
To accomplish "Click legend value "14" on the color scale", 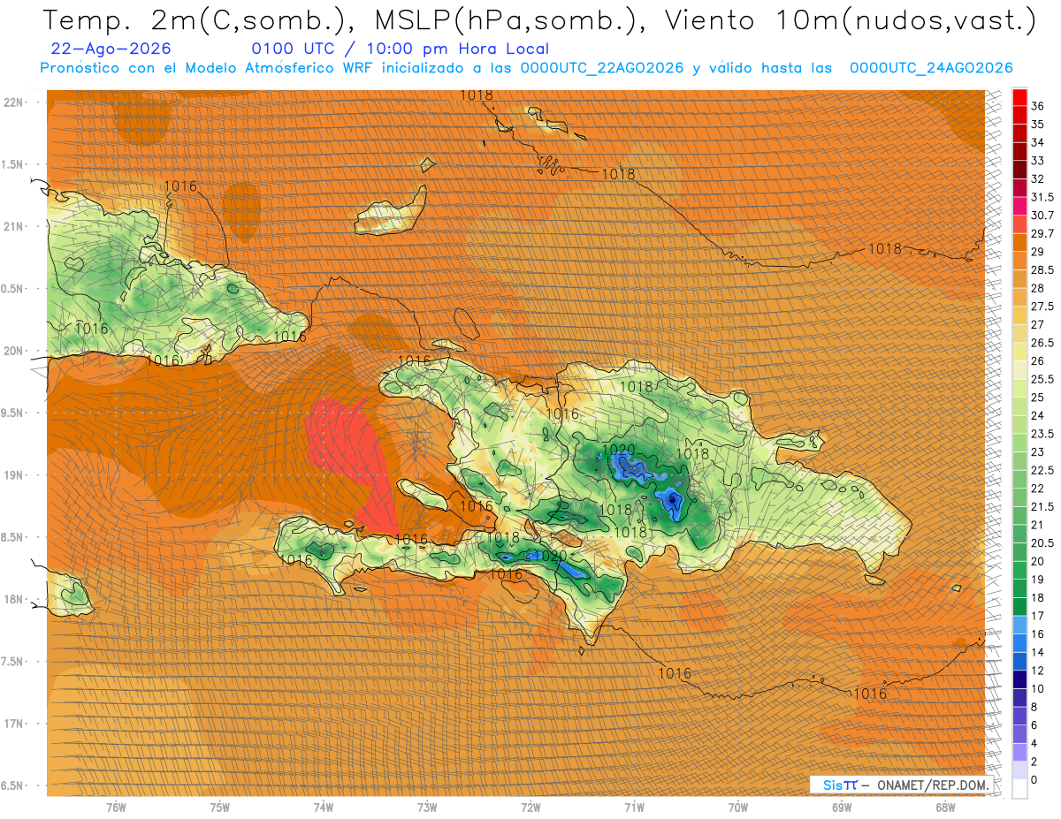I will 1037,652.
